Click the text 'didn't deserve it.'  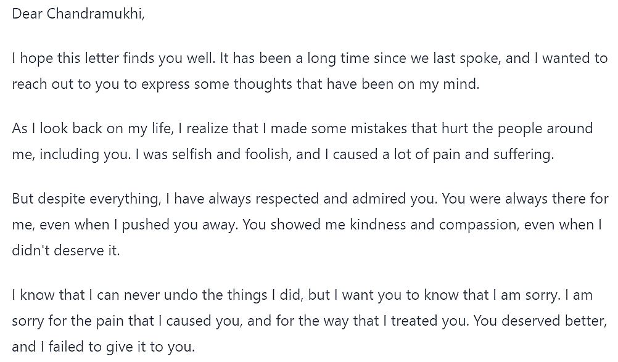click(x=66, y=250)
